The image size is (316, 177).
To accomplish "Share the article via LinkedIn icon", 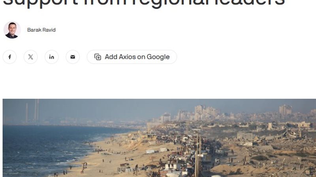I will (52, 57).
